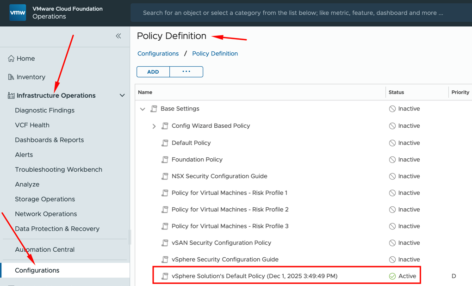Click the ADD button
472x286 pixels.
click(153, 72)
